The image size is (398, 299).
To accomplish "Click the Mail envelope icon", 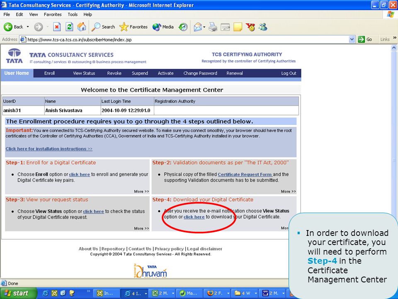I will tap(198, 27).
